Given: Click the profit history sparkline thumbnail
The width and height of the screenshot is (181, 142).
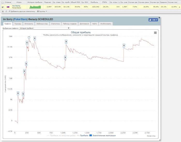Looking at the screenshot, I should (35, 7).
